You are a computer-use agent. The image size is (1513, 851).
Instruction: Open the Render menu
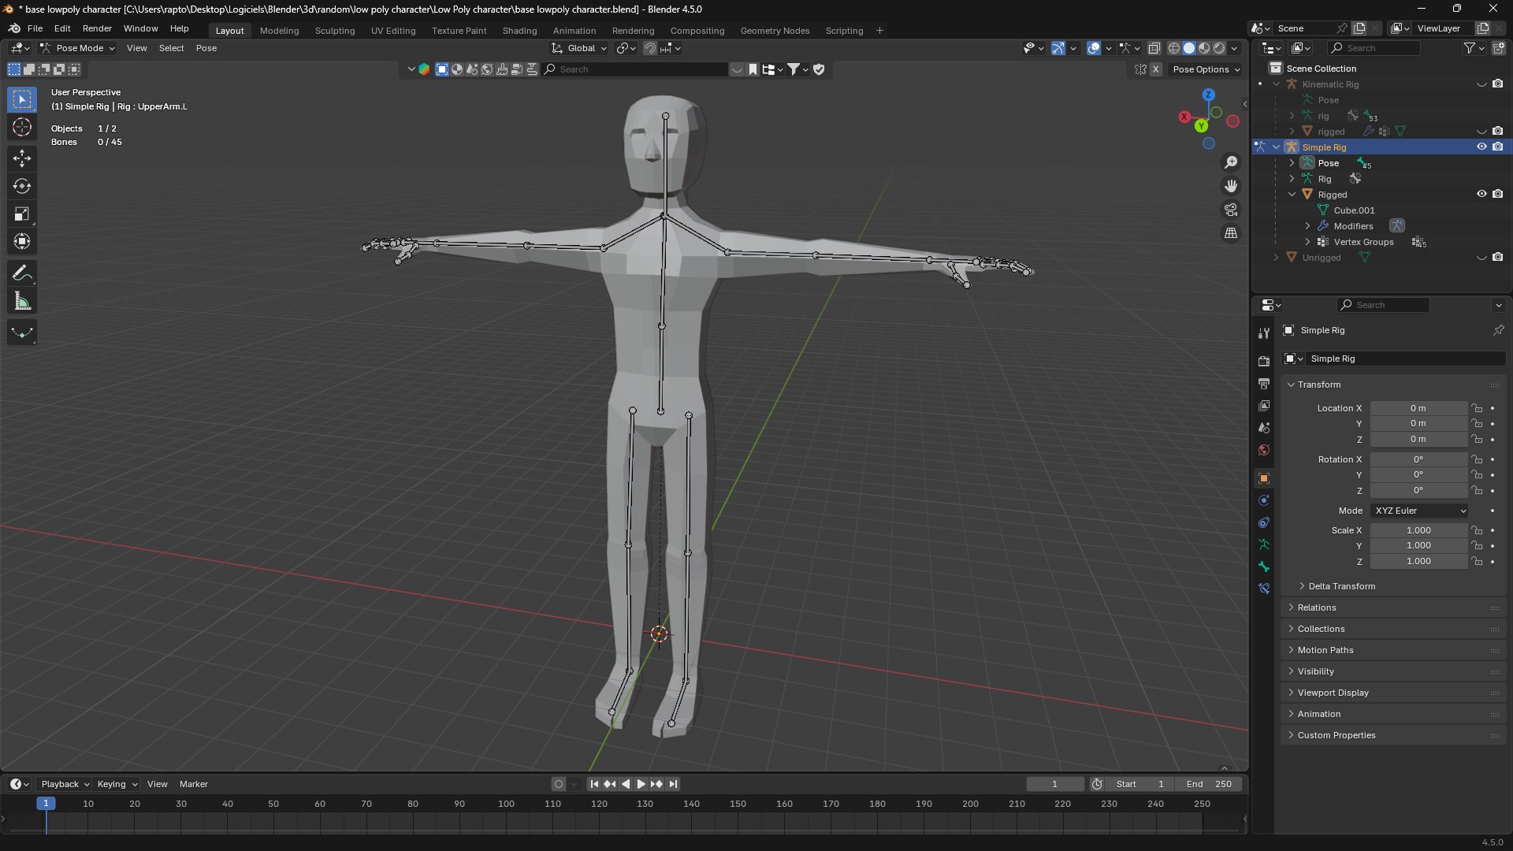pos(97,28)
